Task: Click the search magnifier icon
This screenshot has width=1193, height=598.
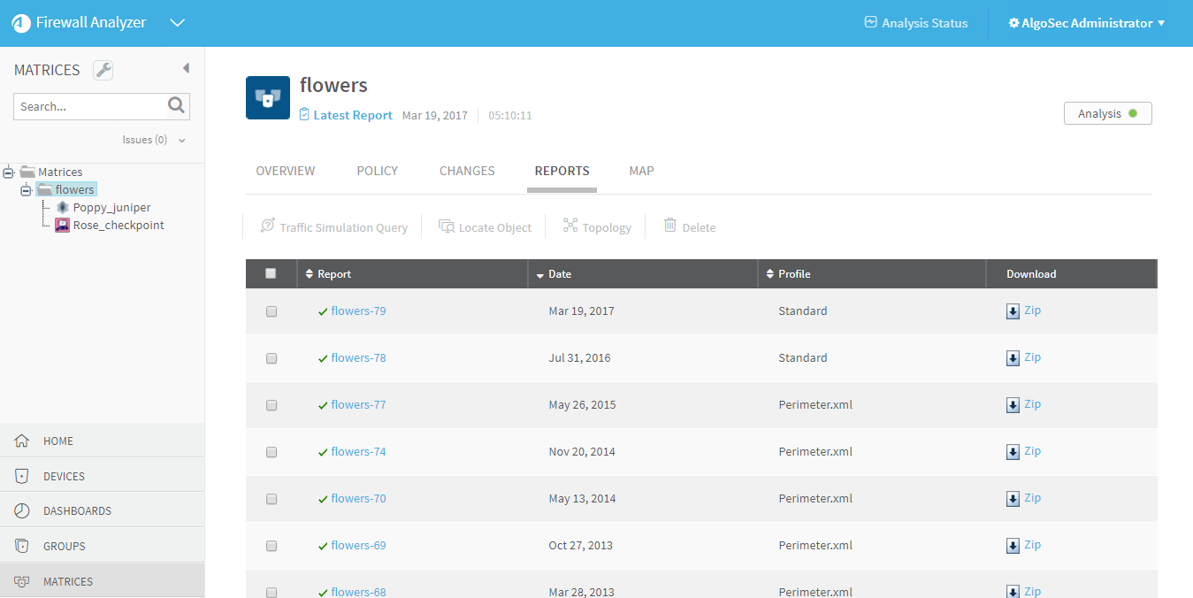Action: (177, 106)
